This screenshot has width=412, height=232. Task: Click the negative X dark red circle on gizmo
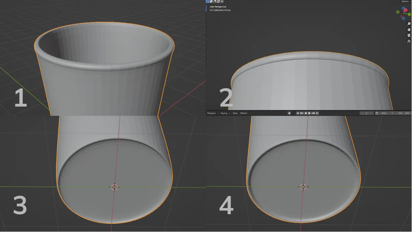tap(401, 16)
